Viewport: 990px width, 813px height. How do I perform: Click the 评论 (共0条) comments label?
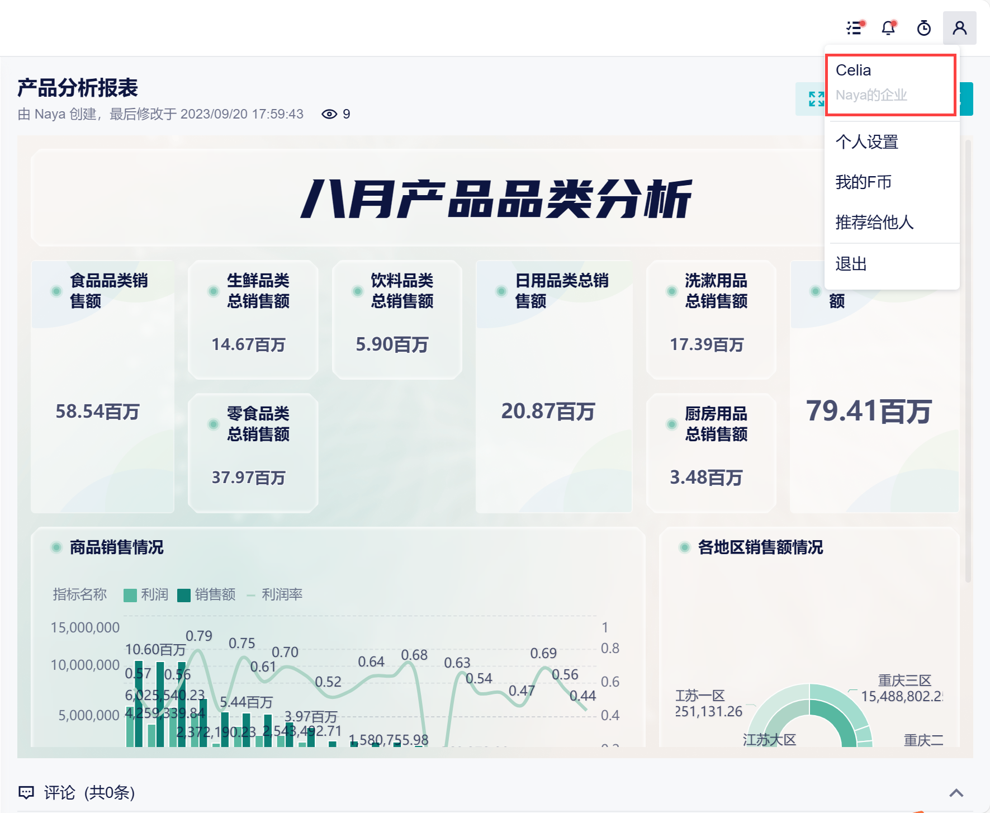(x=89, y=792)
